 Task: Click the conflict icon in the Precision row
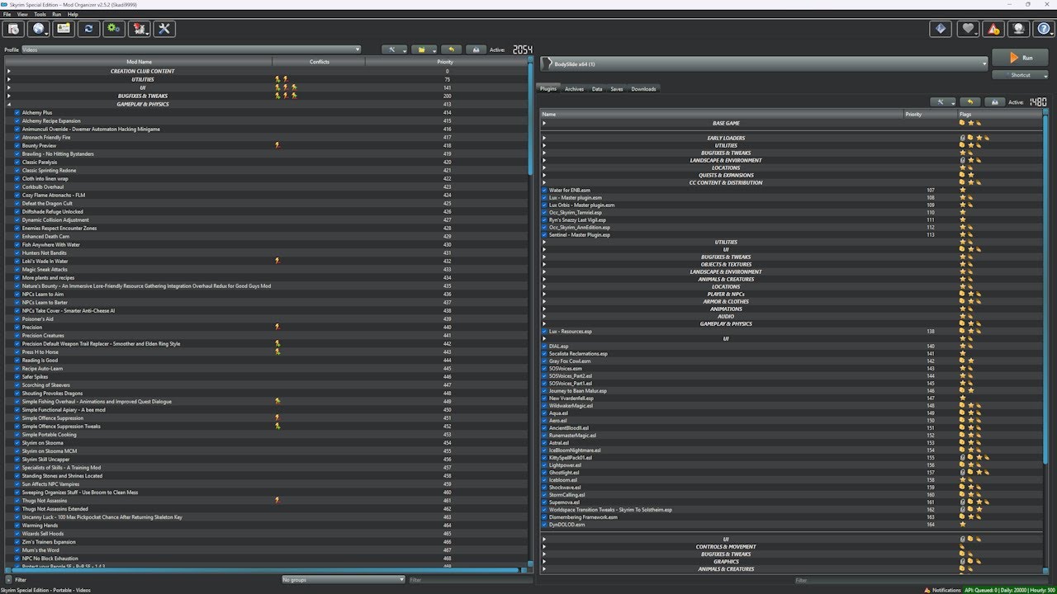(x=277, y=327)
